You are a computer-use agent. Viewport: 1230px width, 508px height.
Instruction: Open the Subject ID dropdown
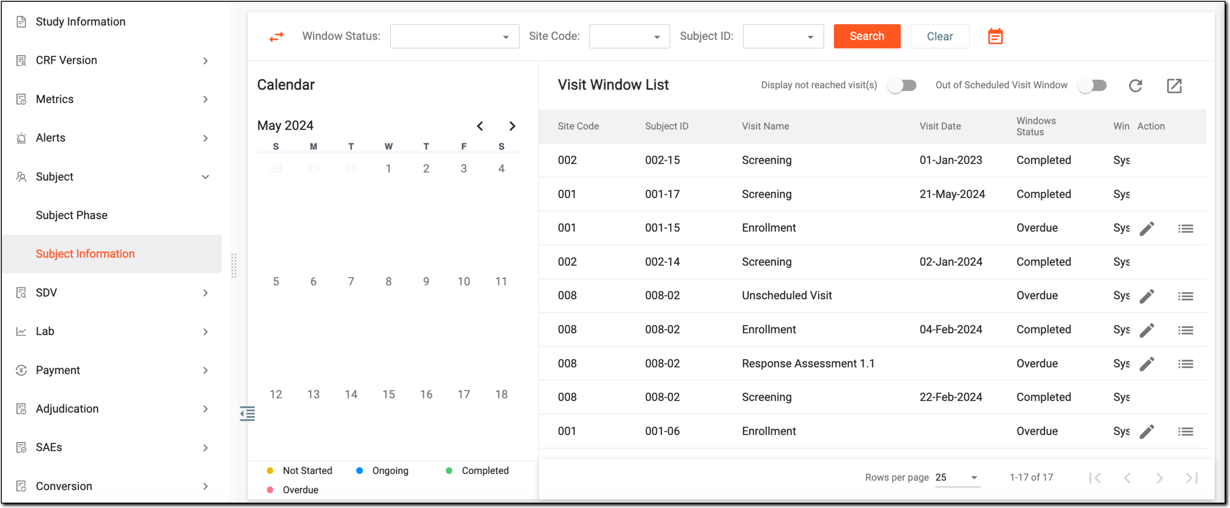click(x=783, y=36)
